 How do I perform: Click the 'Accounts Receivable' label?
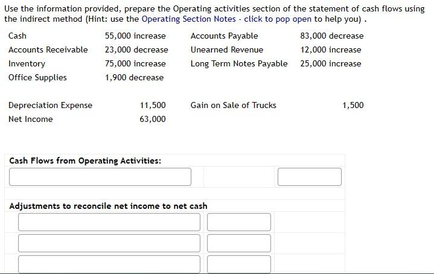[48, 50]
